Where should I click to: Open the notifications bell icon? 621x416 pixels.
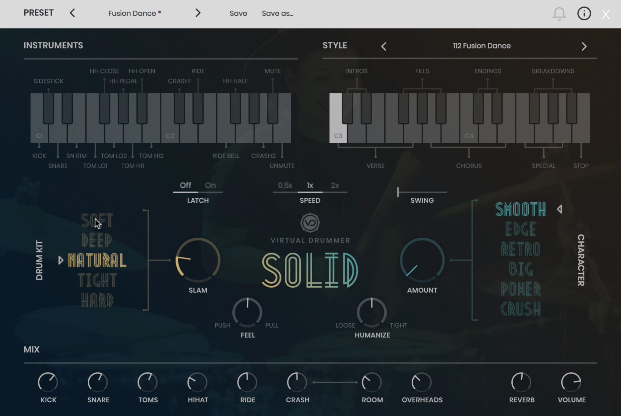point(559,13)
